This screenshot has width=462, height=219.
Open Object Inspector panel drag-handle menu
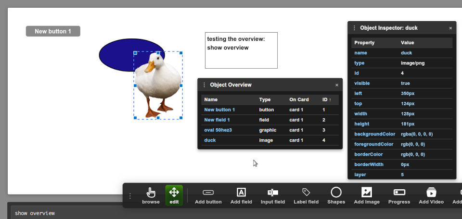354,28
